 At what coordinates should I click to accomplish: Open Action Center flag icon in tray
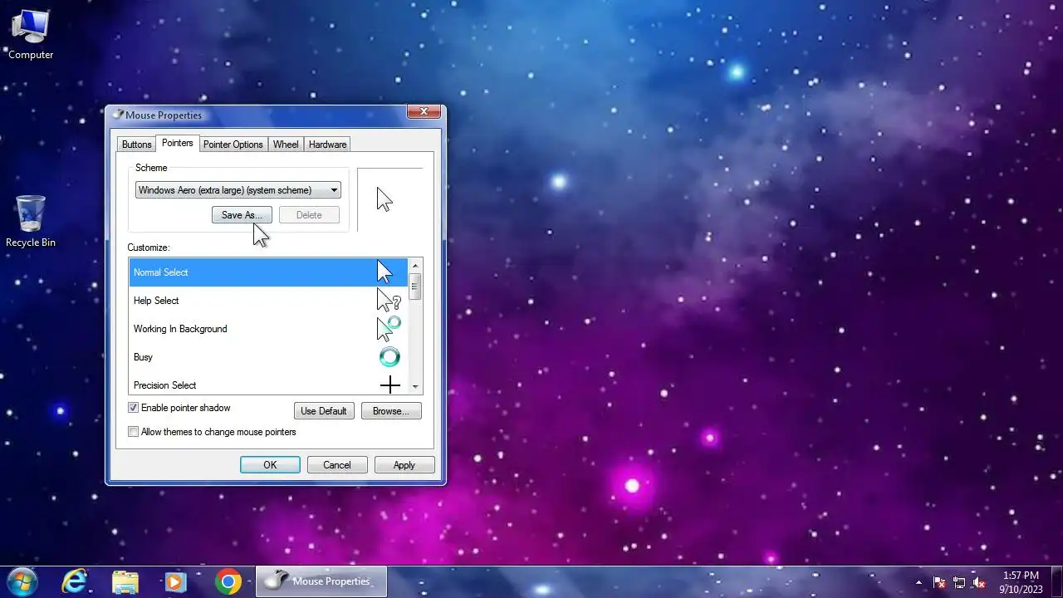939,582
